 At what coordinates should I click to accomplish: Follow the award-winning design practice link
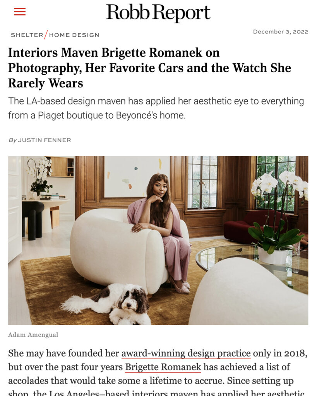tap(186, 353)
